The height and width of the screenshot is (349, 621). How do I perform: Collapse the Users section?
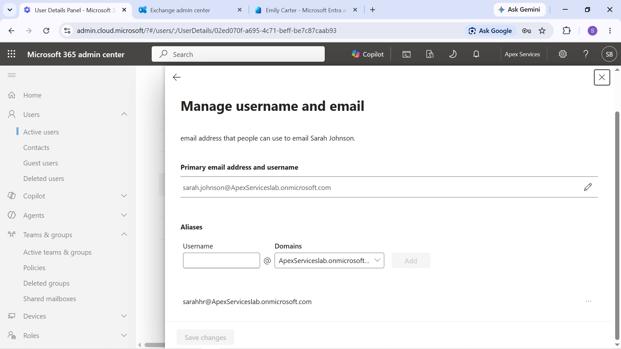tap(124, 114)
